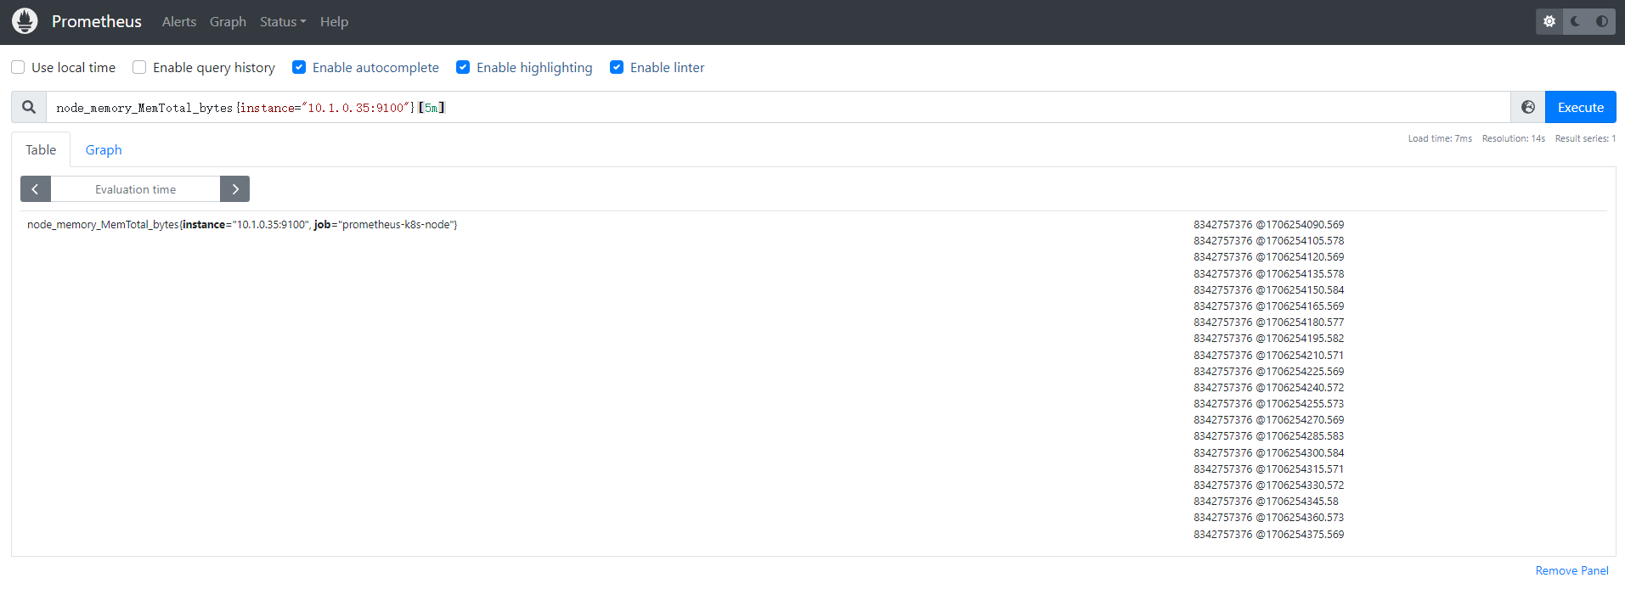Select sample value at 1706254090.569
The width and height of the screenshot is (1625, 589).
pos(1269,225)
